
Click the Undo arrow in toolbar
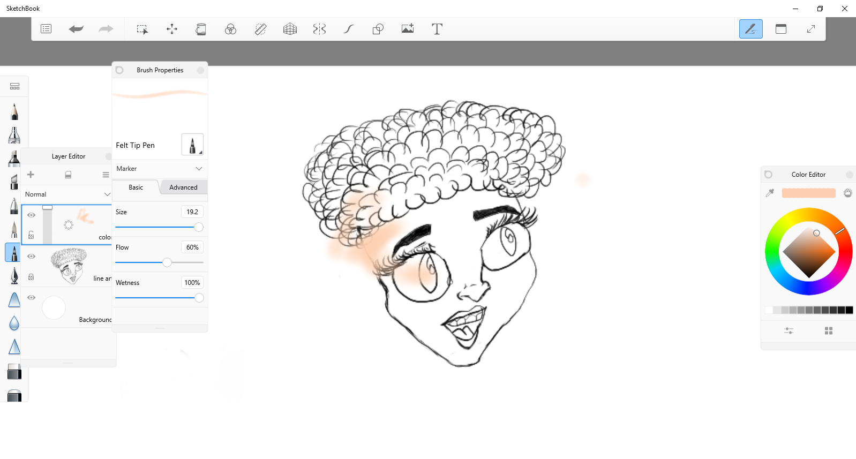pyautogui.click(x=76, y=29)
